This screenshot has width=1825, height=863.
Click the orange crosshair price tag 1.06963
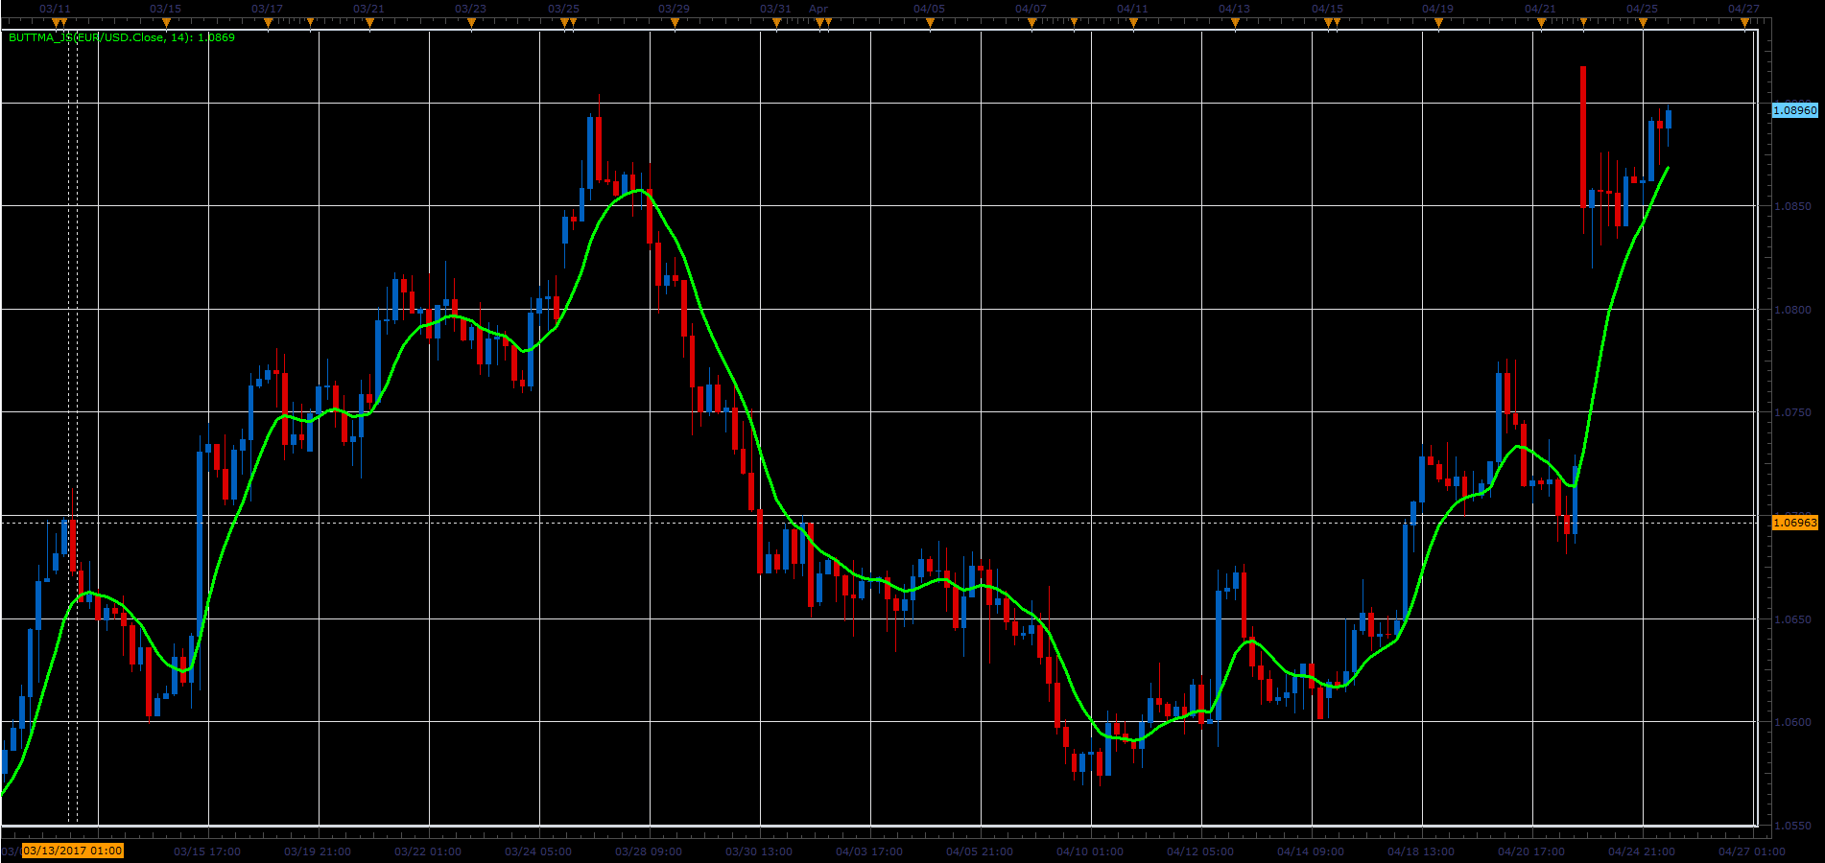pyautogui.click(x=1794, y=523)
